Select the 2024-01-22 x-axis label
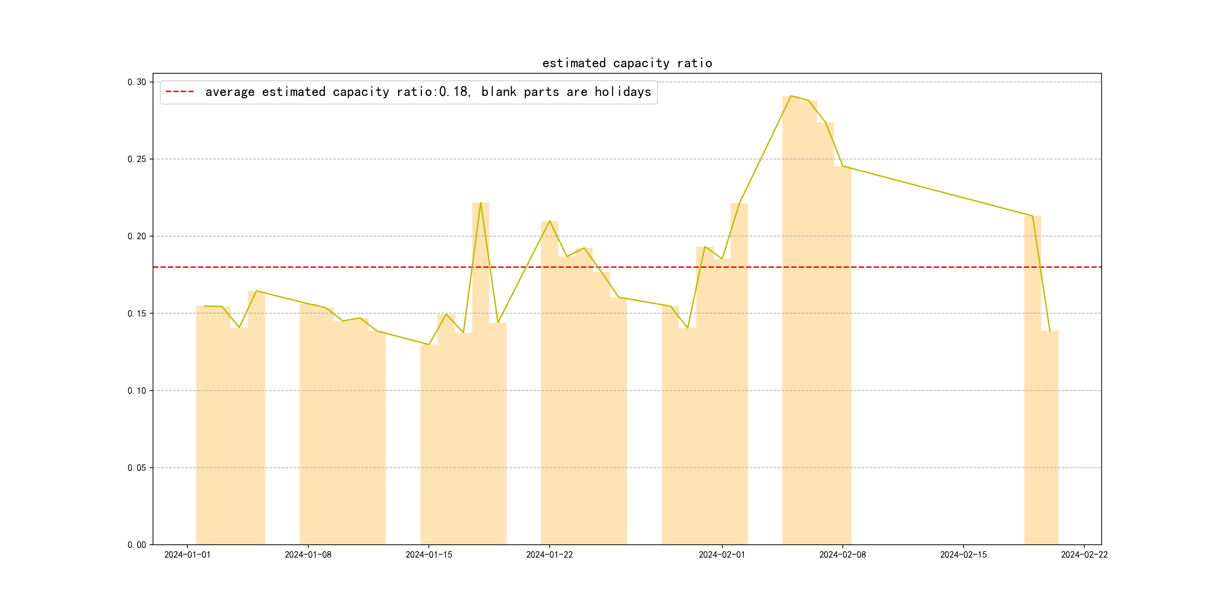This screenshot has width=1224, height=612. 549,555
